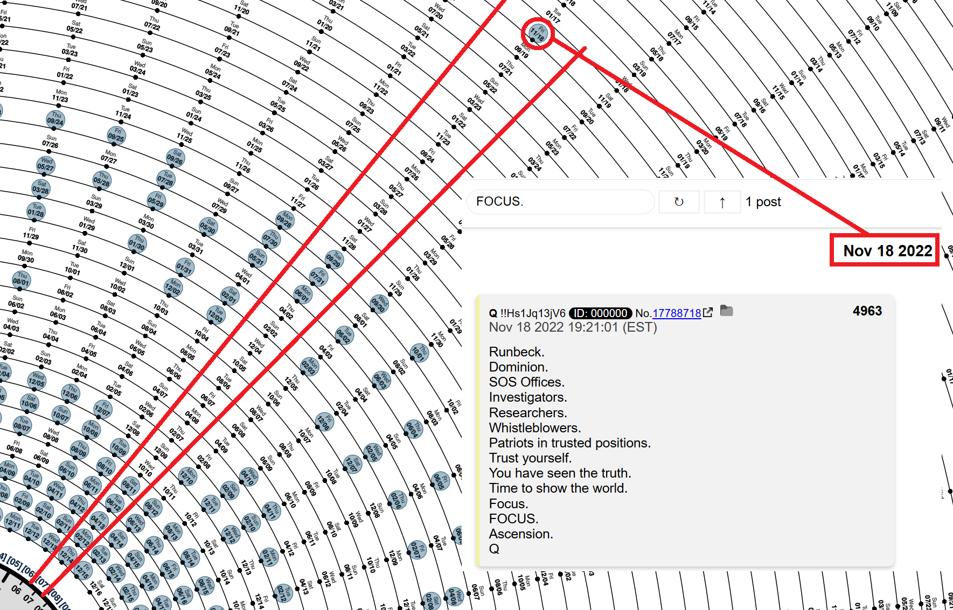Click the post number 4963

tap(867, 311)
